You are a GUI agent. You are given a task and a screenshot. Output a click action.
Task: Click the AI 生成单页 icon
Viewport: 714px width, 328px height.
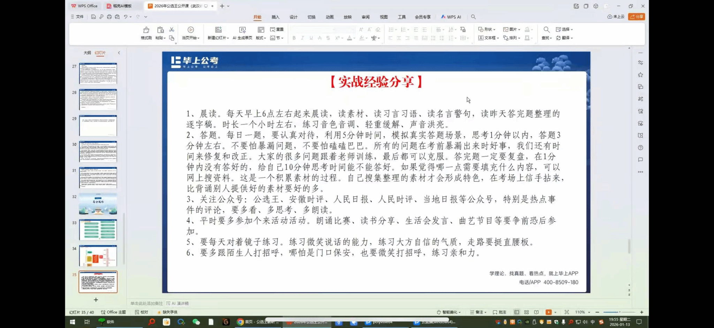(x=242, y=30)
